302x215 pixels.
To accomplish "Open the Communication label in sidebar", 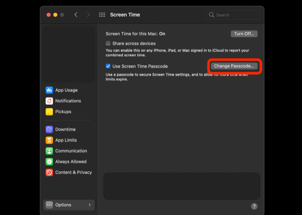I will click(x=71, y=151).
